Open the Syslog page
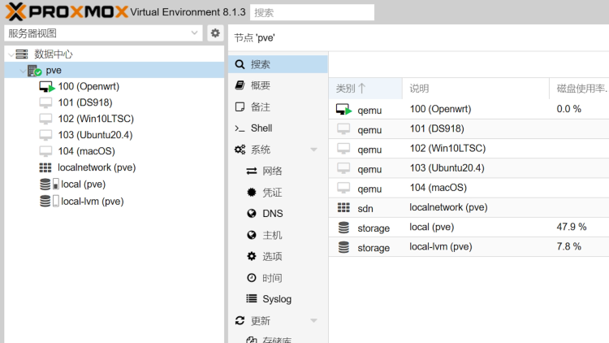Image resolution: width=609 pixels, height=343 pixels. pyautogui.click(x=278, y=299)
